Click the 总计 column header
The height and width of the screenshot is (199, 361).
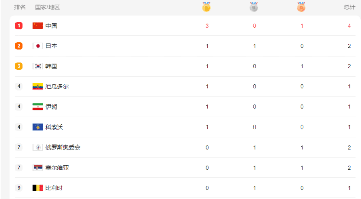click(350, 7)
